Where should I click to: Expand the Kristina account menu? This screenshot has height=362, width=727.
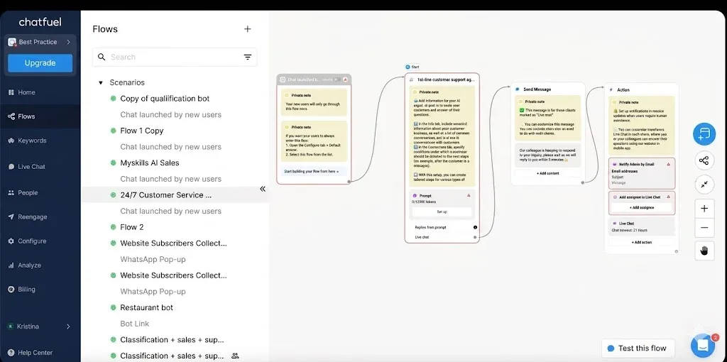(40, 327)
